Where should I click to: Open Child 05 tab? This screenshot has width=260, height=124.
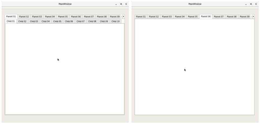pyautogui.click(x=57, y=21)
